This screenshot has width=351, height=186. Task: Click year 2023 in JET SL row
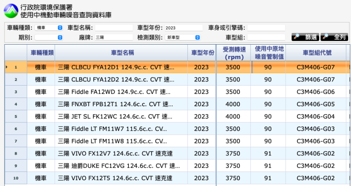(x=202, y=116)
